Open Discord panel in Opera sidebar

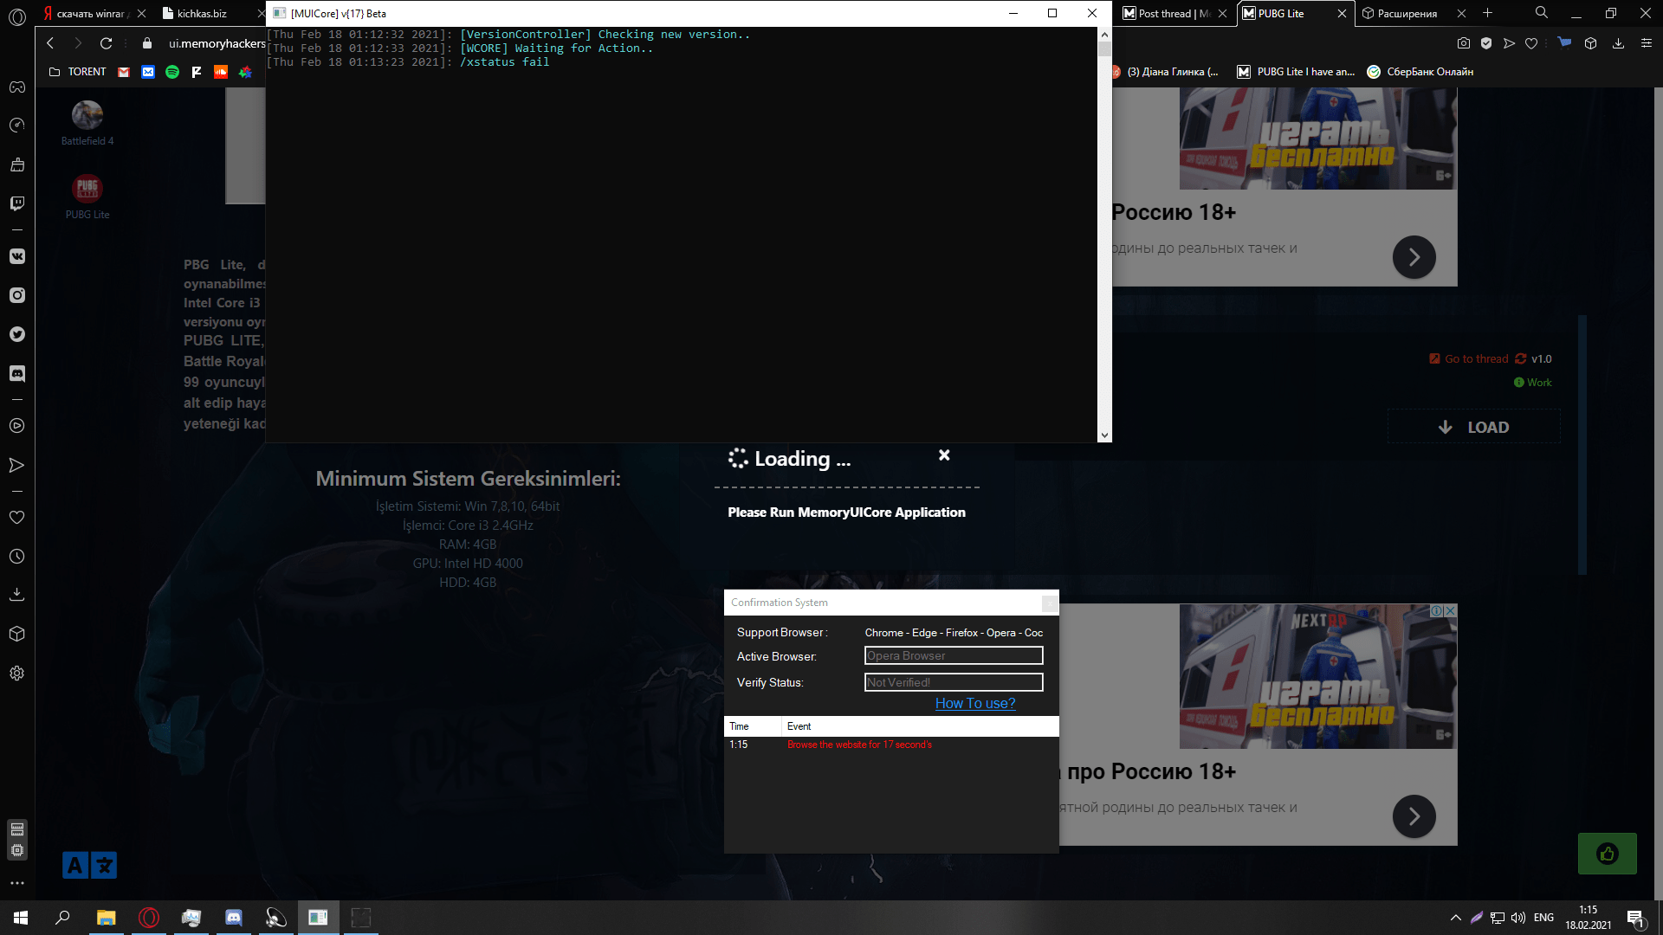[x=17, y=373]
